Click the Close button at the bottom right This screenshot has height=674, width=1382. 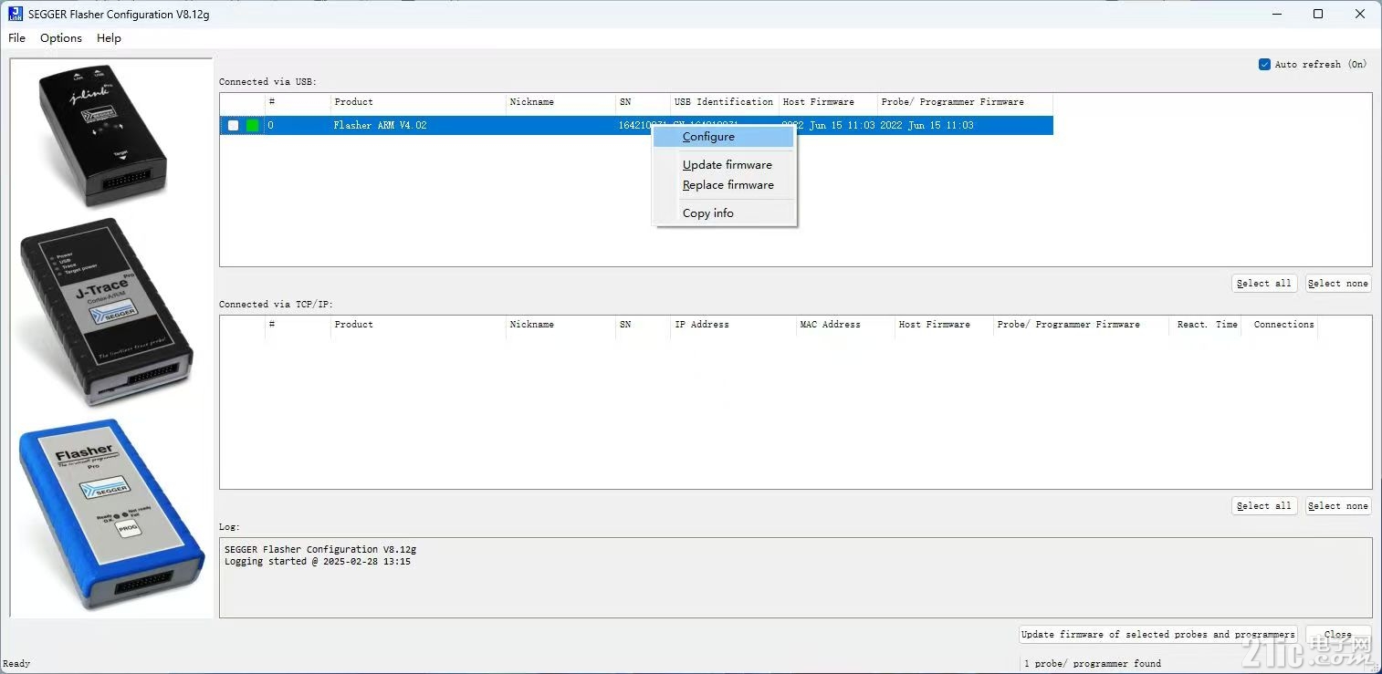(1338, 635)
